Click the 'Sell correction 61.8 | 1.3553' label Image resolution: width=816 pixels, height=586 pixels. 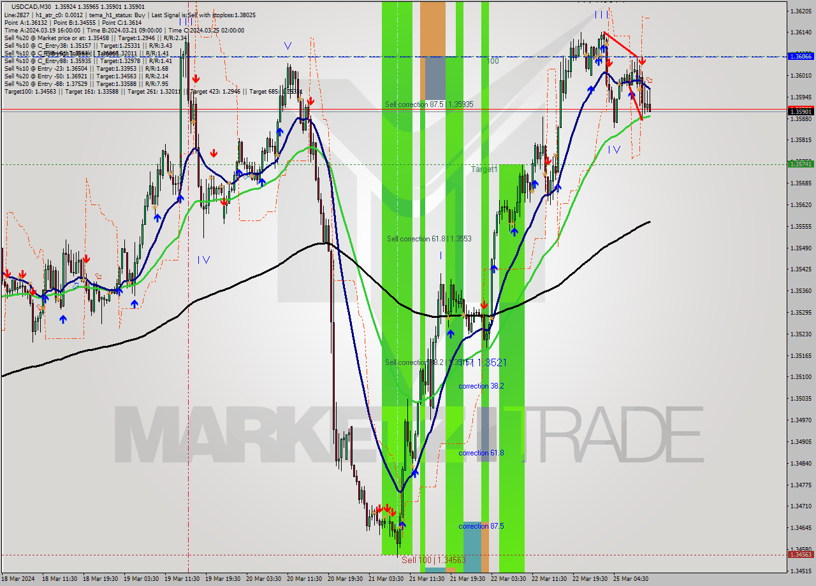coord(429,239)
